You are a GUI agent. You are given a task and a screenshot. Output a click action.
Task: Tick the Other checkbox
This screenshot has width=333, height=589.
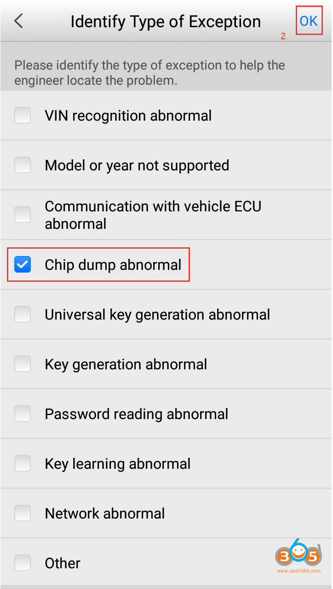click(23, 563)
